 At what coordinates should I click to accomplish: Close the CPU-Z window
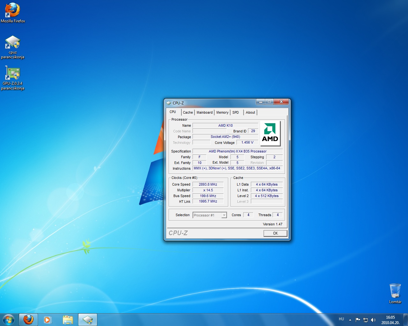point(281,102)
